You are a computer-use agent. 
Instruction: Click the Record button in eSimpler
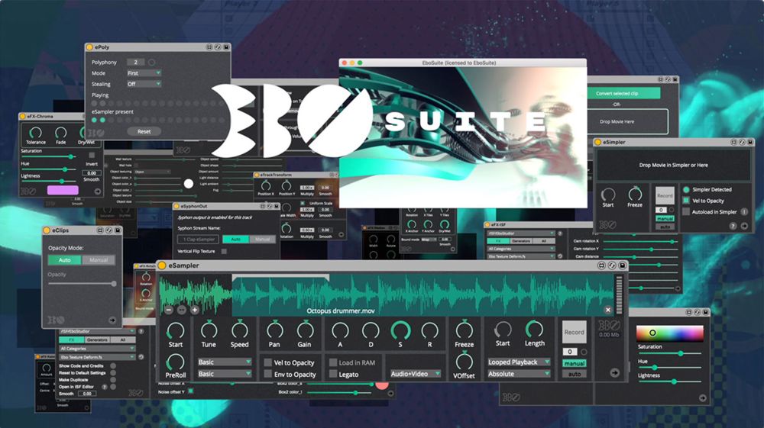[x=665, y=195]
